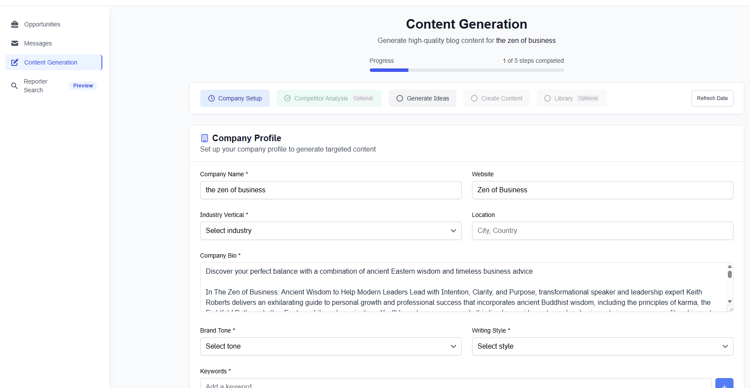This screenshot has height=388, width=750.
Task: Click the checkmark icon on Competitor Analysis
Action: [x=287, y=98]
